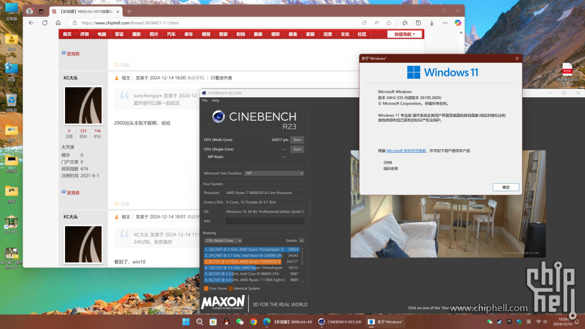The height and width of the screenshot is (329, 585).
Task: Reload the chiphell page in Edge
Action: click(45, 23)
